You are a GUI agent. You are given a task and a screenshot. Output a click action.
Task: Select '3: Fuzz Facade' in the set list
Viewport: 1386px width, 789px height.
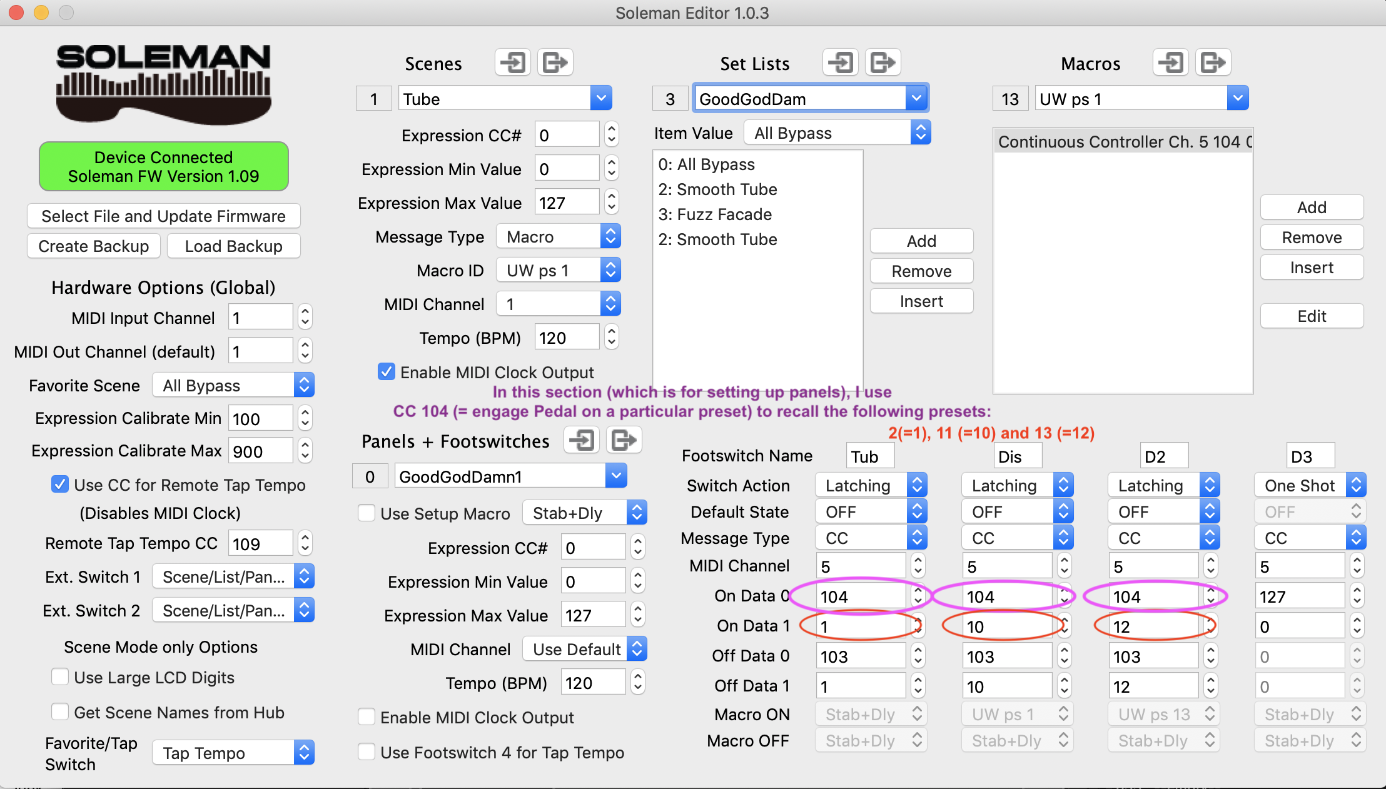click(758, 214)
